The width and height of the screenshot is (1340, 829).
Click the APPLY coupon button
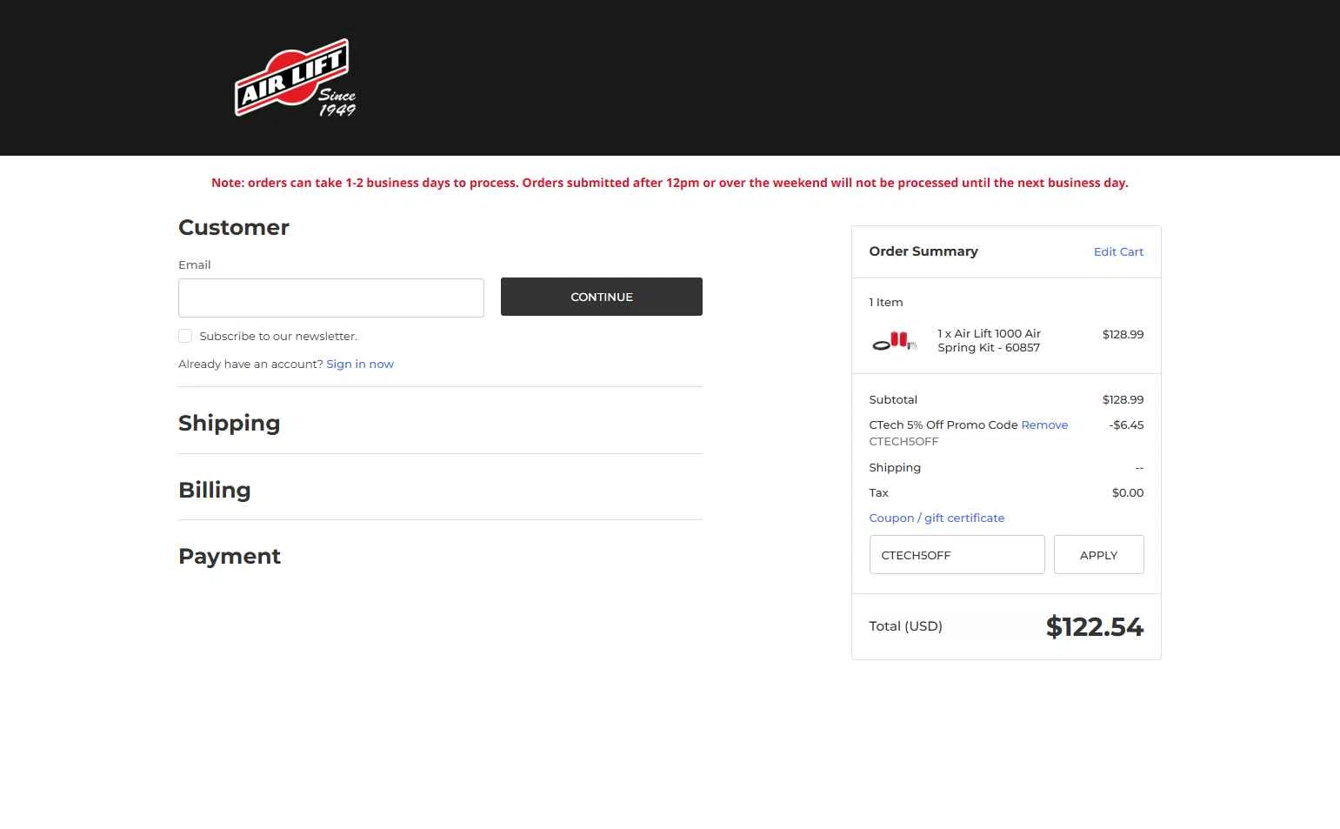tap(1099, 555)
